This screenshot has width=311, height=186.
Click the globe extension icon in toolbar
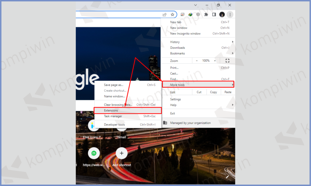[198, 14]
